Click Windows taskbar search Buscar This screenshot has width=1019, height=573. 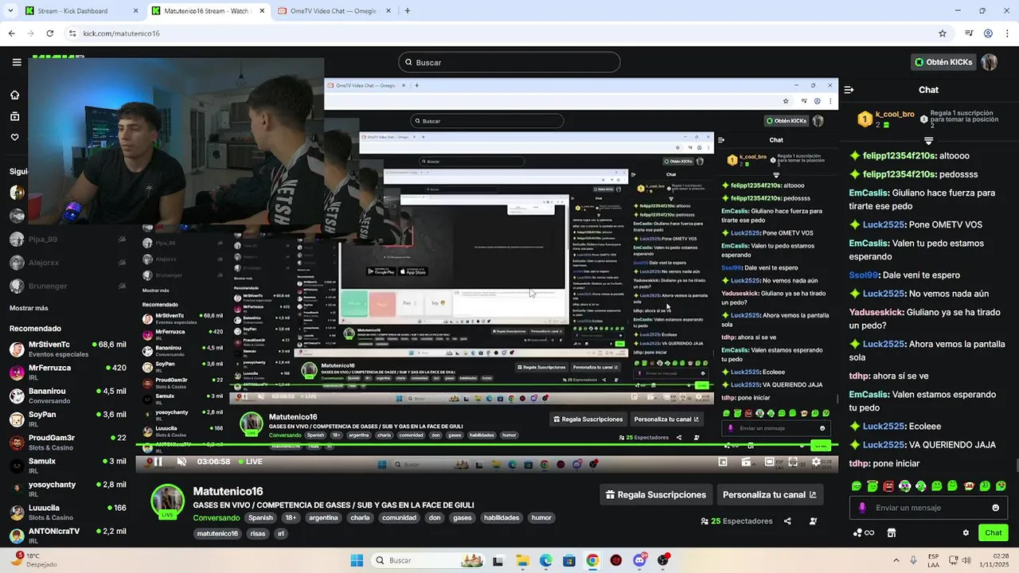(428, 560)
